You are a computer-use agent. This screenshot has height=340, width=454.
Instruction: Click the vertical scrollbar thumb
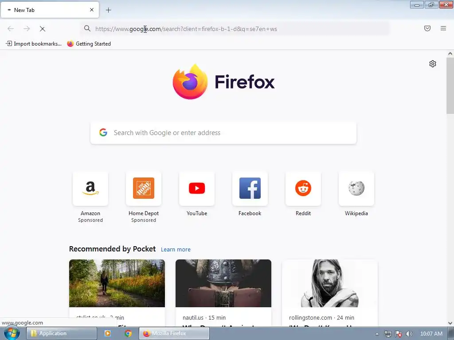[450, 85]
